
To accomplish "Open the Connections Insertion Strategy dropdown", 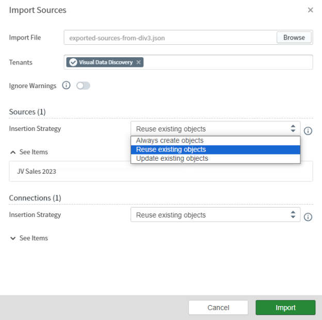I will pos(215,215).
